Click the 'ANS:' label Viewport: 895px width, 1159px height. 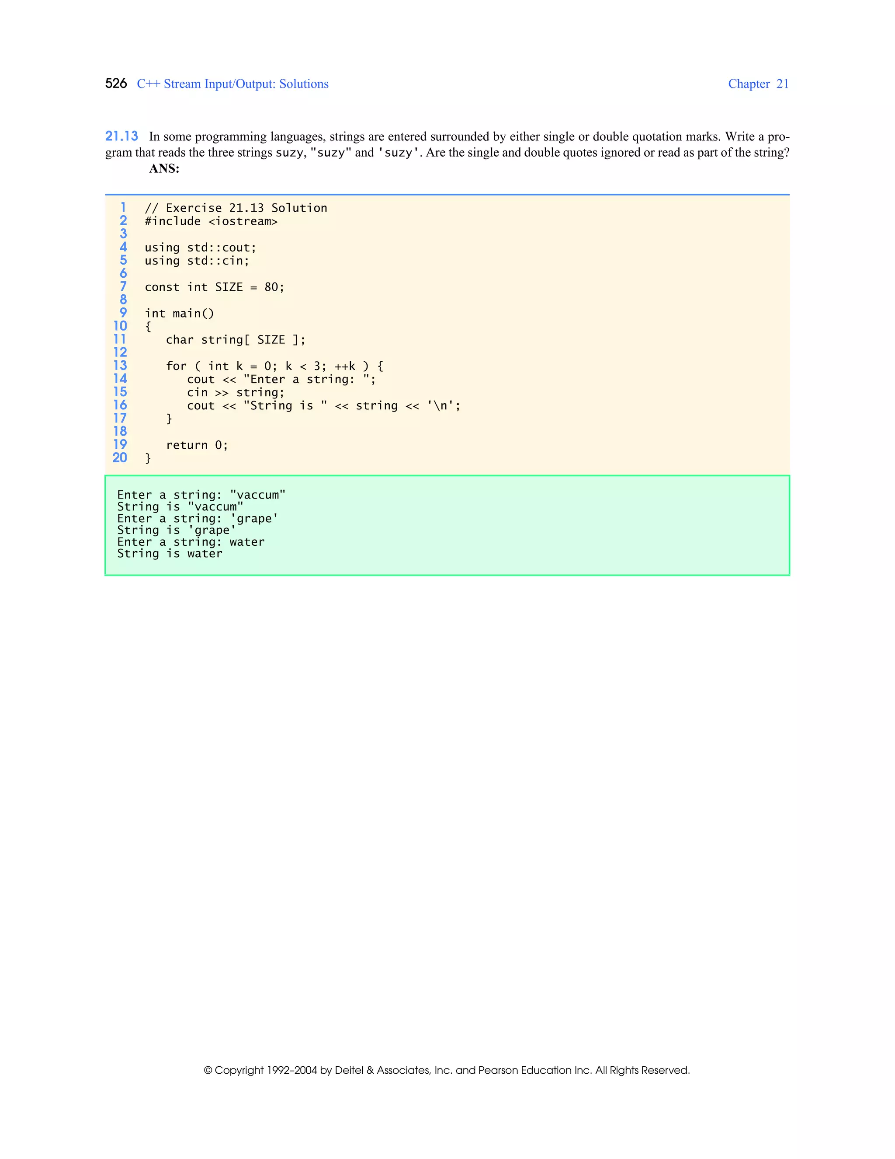[164, 169]
